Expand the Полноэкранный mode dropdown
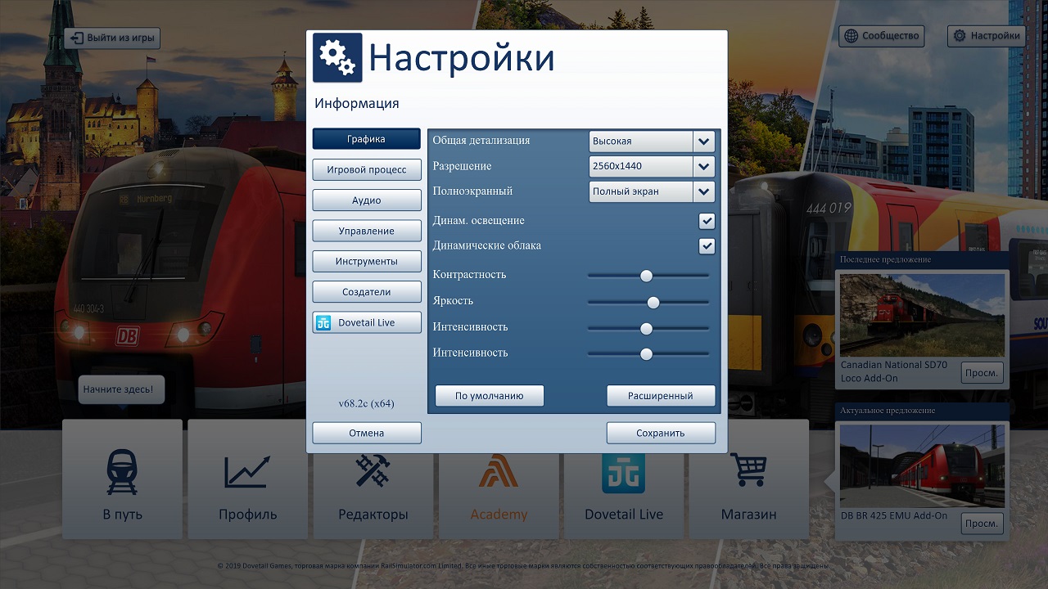1048x589 pixels. pyautogui.click(x=703, y=192)
